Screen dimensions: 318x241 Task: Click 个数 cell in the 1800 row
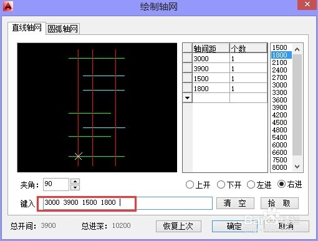[248, 89]
